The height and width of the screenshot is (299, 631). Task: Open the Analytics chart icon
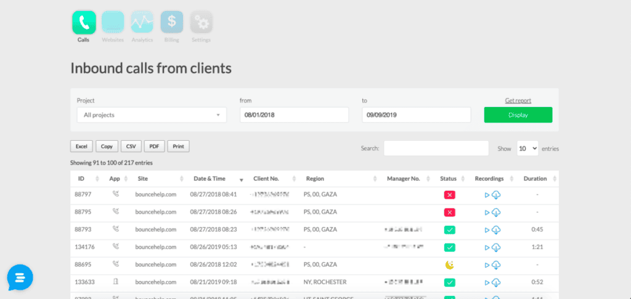(142, 22)
